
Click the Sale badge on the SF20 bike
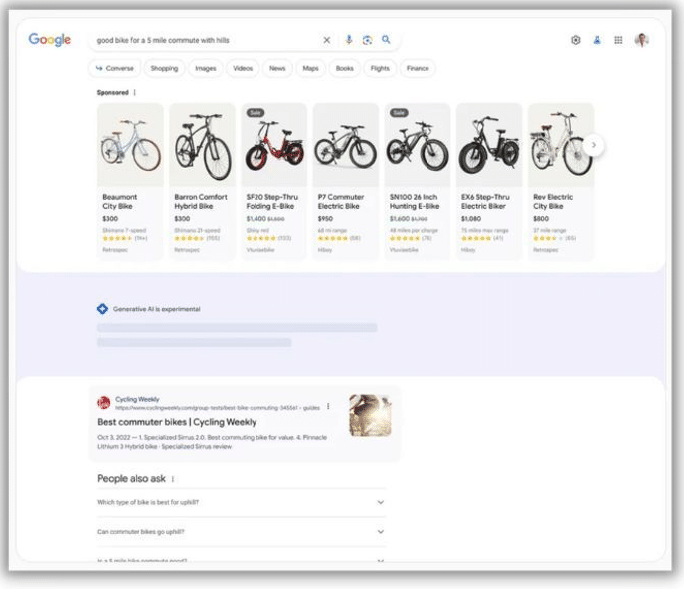coord(256,113)
